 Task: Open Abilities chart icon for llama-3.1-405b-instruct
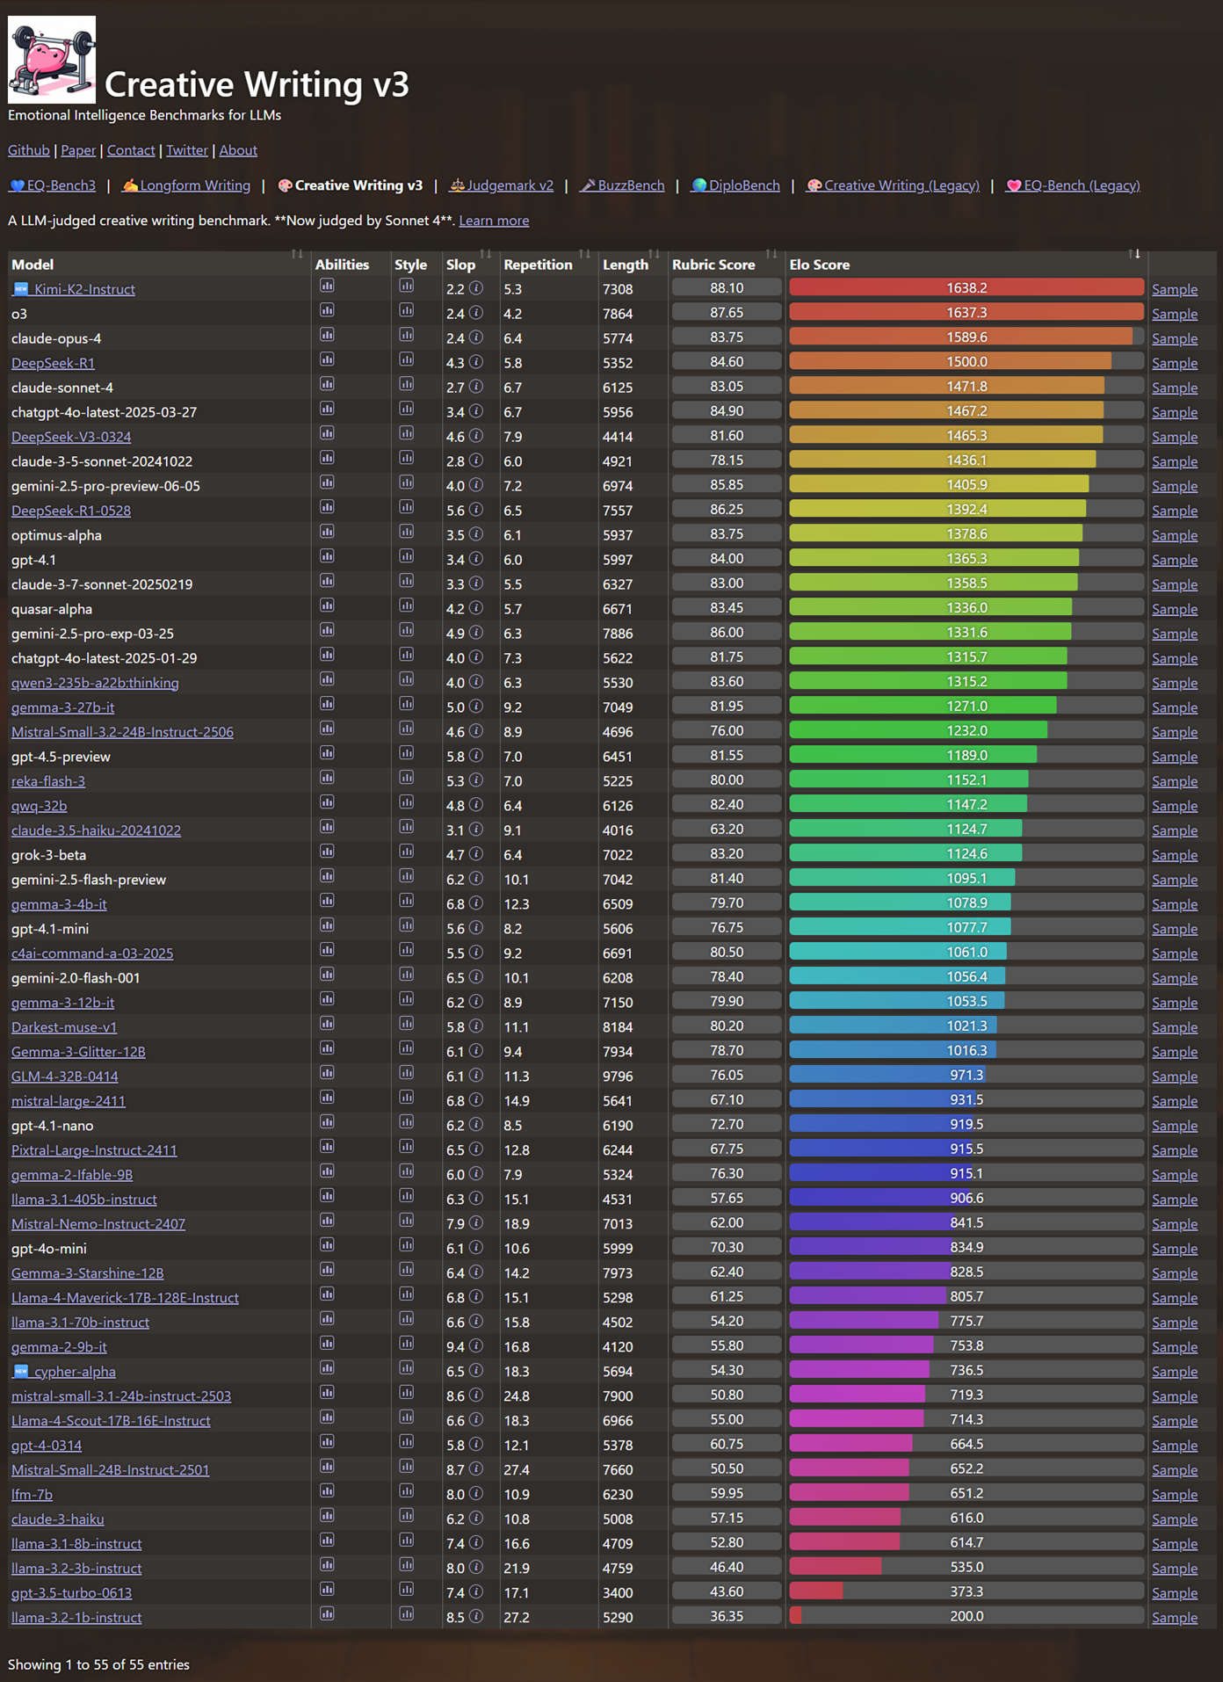pyautogui.click(x=327, y=1196)
